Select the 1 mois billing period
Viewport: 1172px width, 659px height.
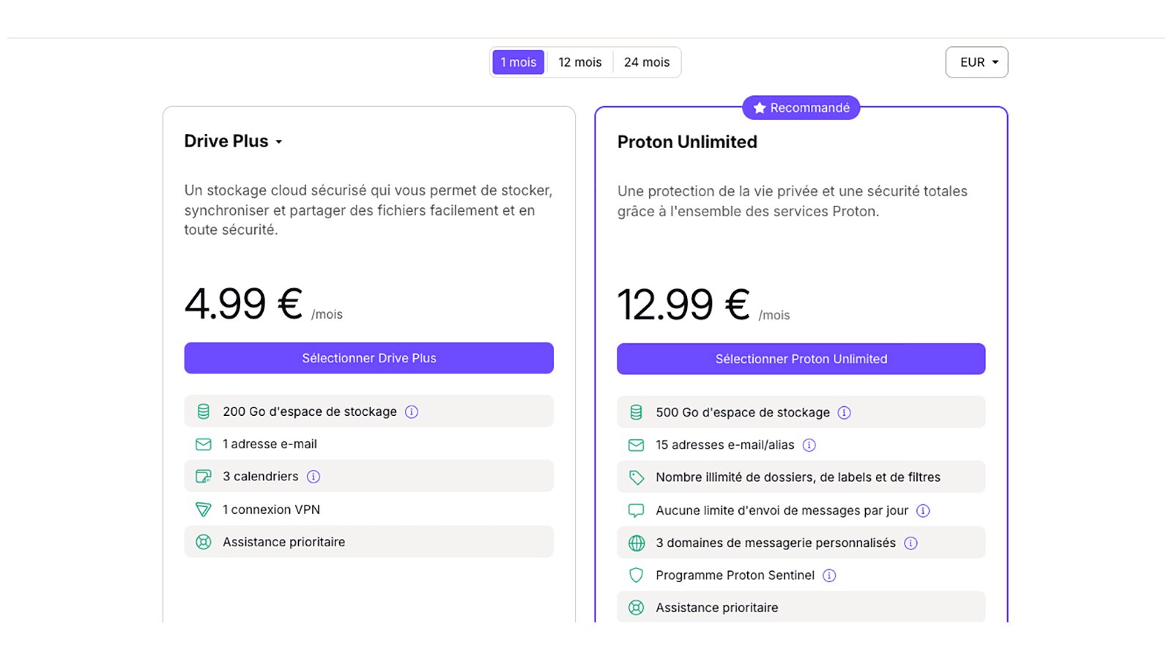pos(519,62)
